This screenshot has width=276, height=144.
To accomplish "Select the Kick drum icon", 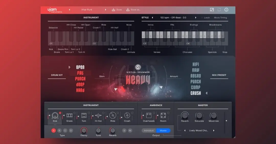I will tap(55, 115).
